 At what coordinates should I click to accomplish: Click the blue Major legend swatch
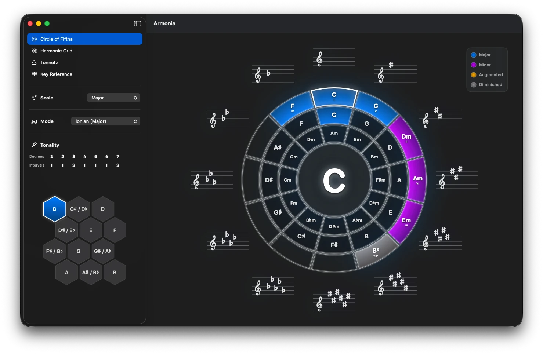474,55
